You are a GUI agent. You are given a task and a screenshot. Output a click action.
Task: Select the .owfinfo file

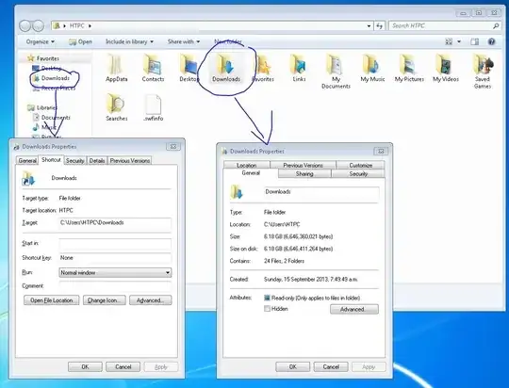153,108
